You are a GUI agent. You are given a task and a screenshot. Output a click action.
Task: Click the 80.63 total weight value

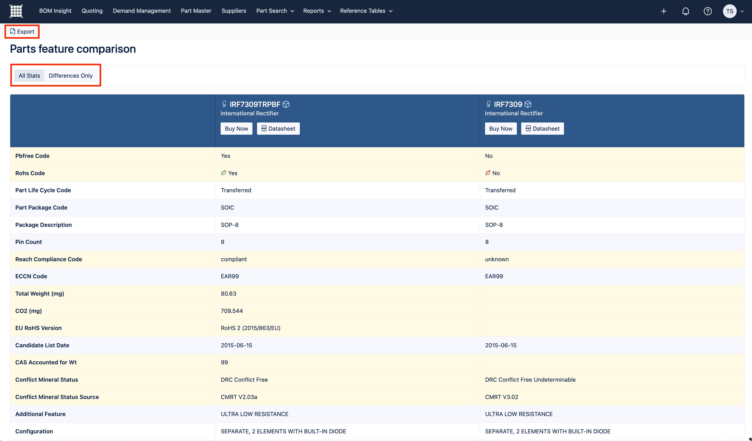pos(229,294)
